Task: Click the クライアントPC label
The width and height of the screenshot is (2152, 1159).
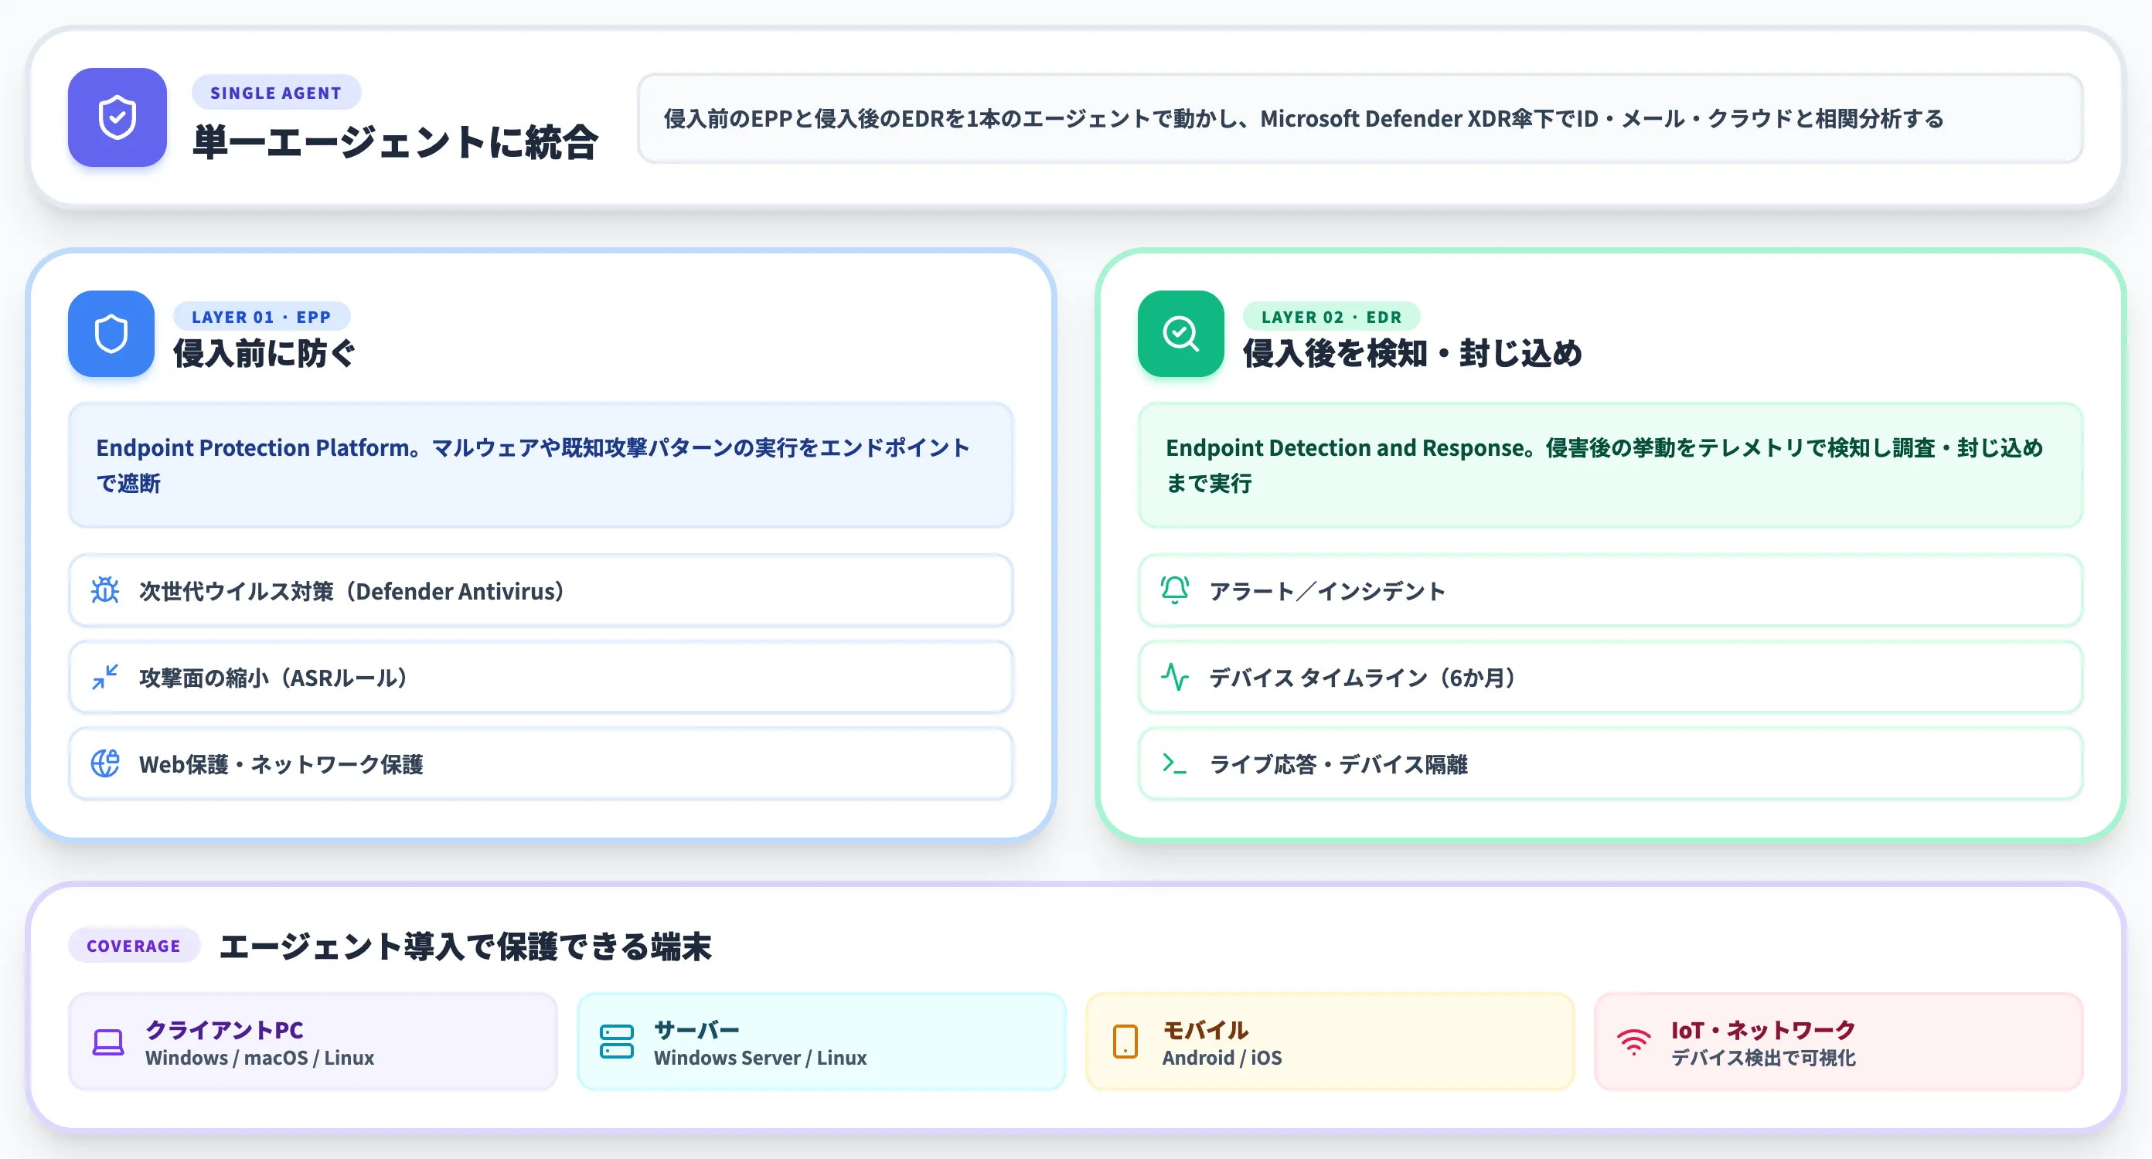Action: [224, 1029]
